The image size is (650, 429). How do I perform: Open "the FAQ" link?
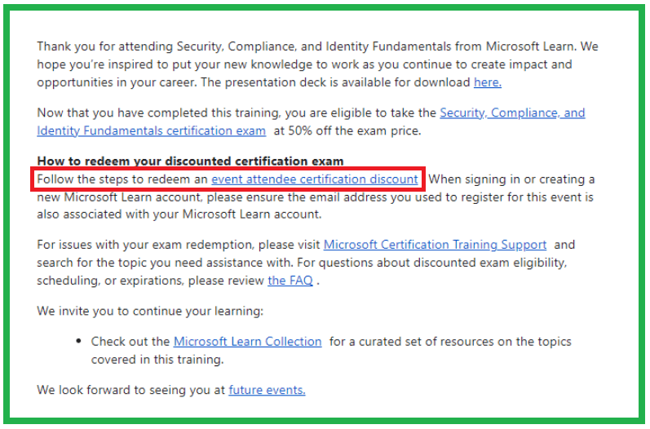290,281
